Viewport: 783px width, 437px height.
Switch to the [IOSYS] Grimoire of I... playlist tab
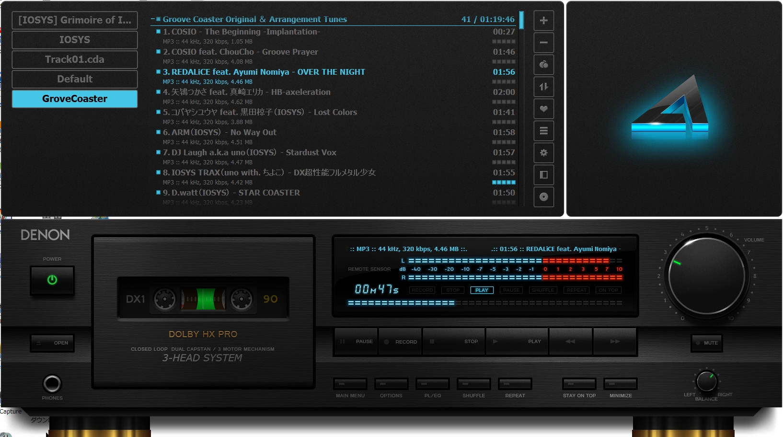(x=75, y=20)
